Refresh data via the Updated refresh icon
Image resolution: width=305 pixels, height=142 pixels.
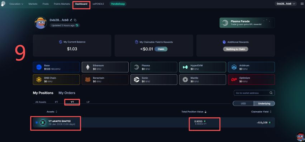77,25
